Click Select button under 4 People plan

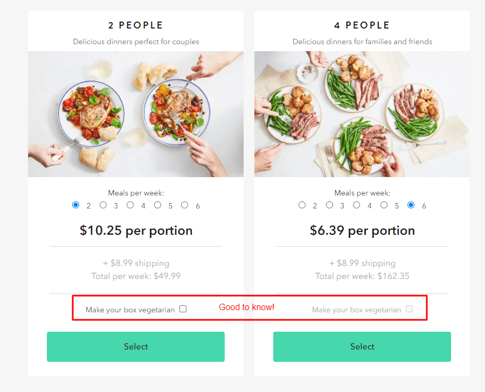[x=362, y=347]
